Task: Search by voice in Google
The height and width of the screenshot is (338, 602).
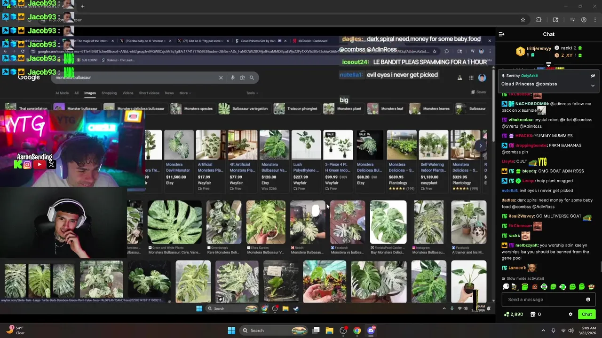Action: (232, 77)
